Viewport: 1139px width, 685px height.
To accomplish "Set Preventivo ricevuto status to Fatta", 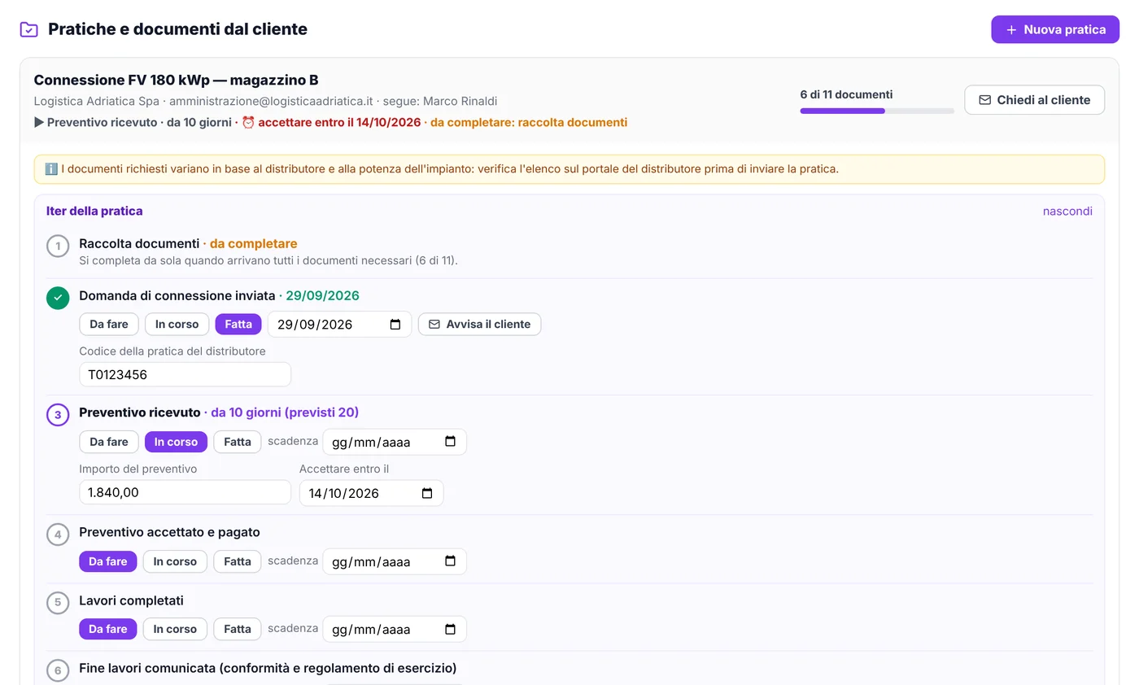I will click(x=238, y=442).
